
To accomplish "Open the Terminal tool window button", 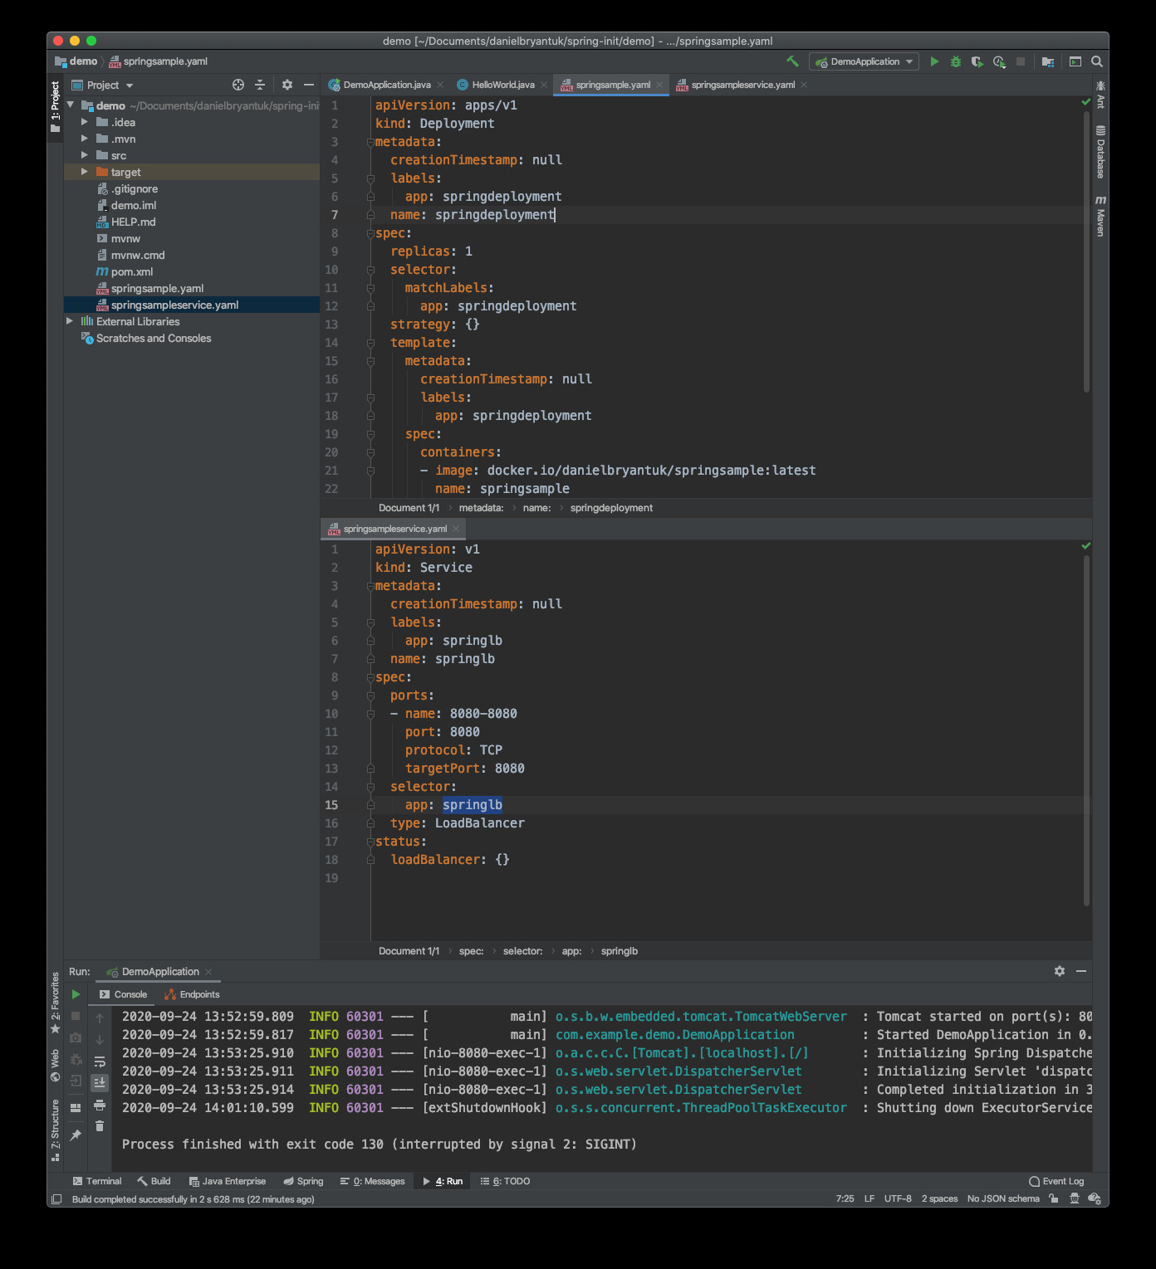I will pos(97,1181).
